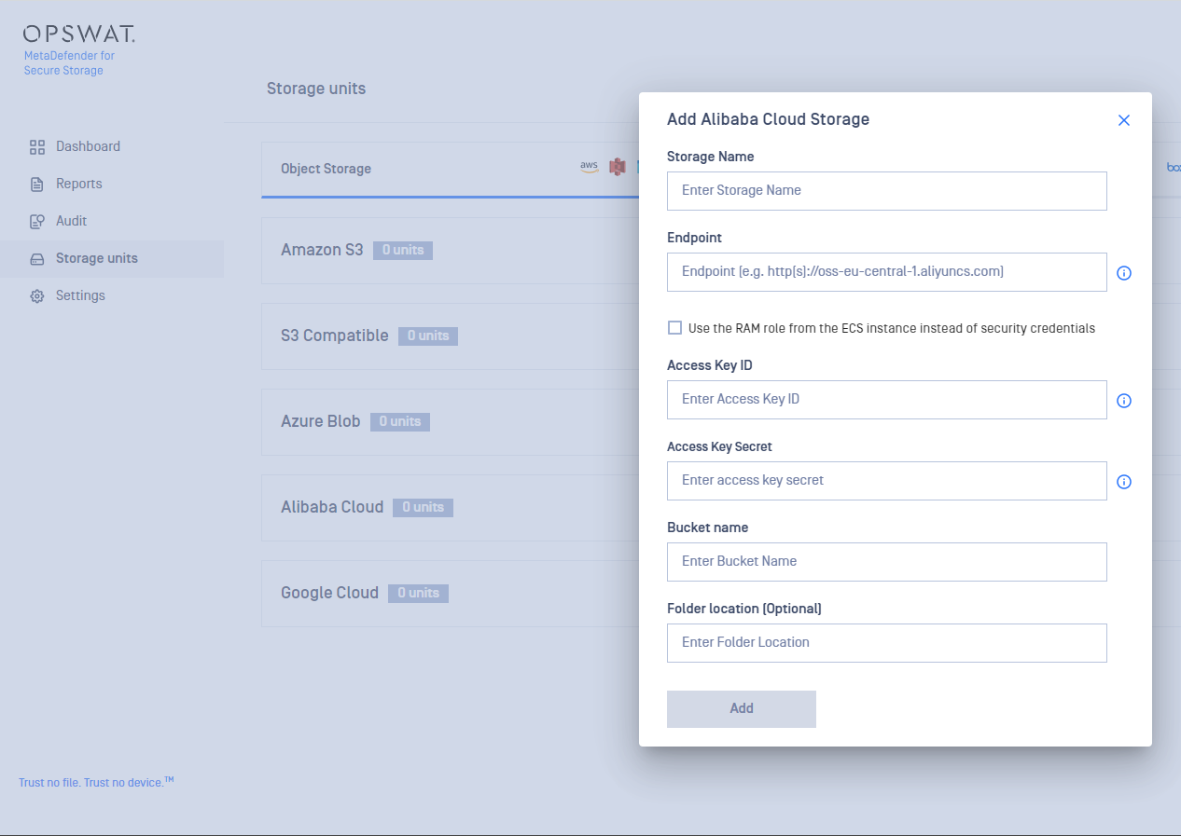Click the aws logo in Object Storage tab
Image resolution: width=1181 pixels, height=836 pixels.
pos(589,167)
